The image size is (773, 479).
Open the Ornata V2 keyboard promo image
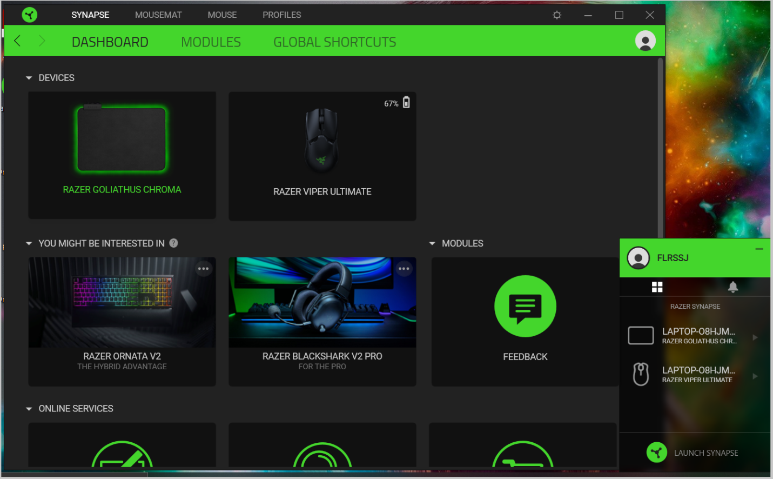[x=122, y=302]
